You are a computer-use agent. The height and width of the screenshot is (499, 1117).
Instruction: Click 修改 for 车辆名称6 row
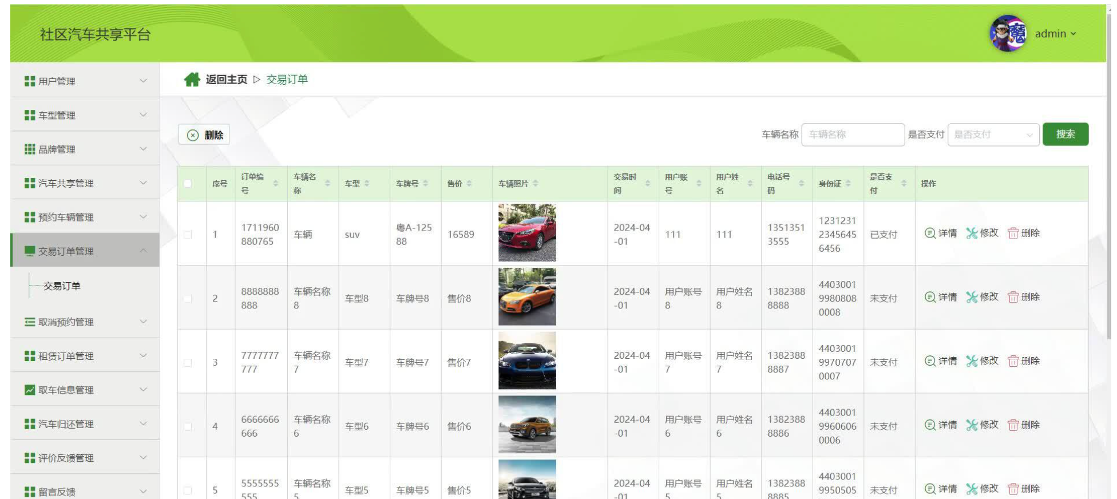pos(982,425)
